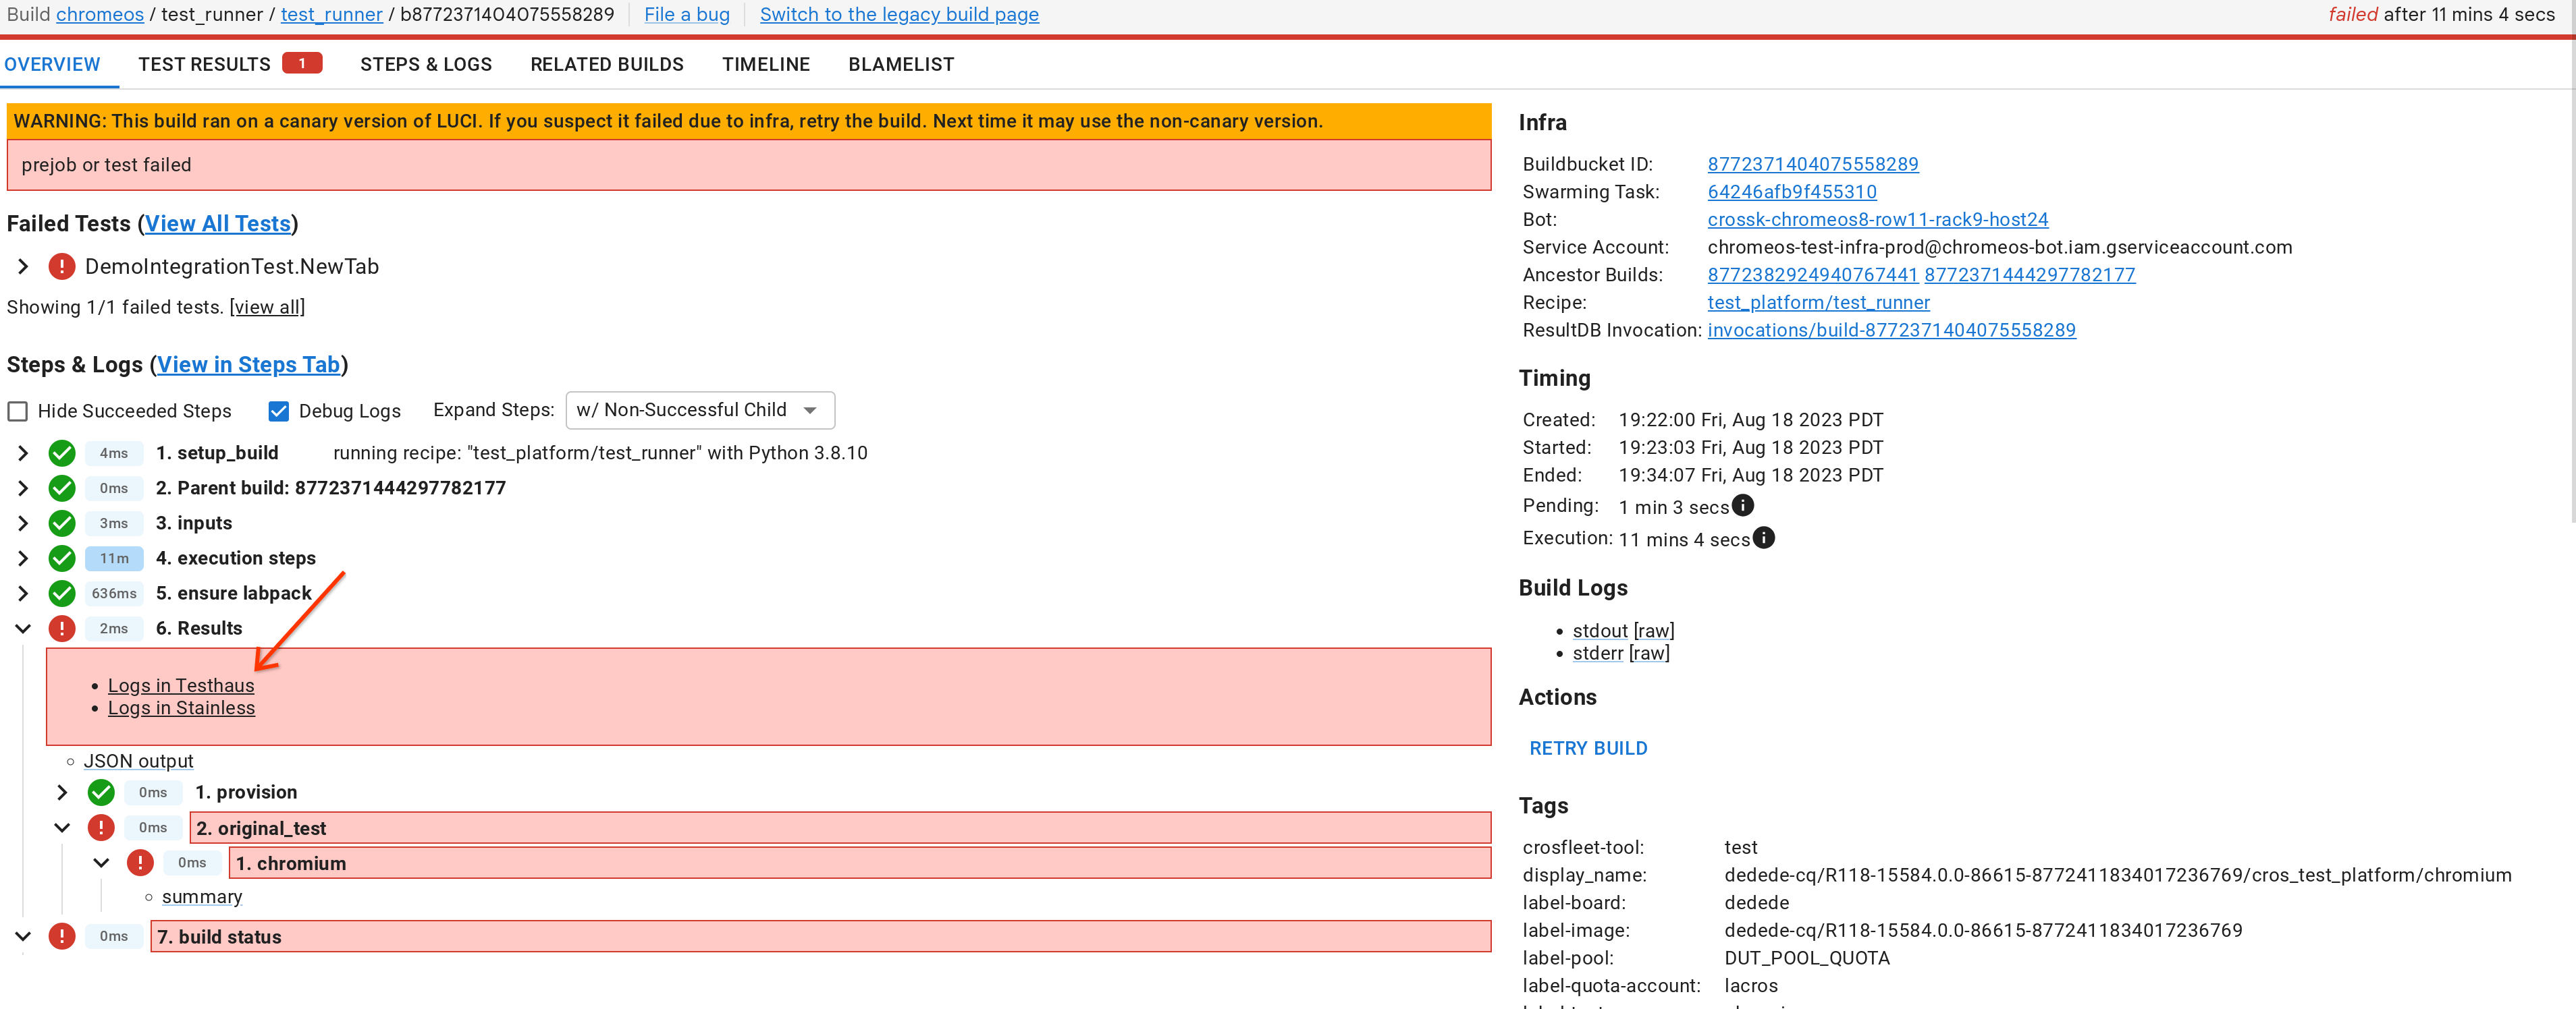Screen dimensions: 2576x1009
Task: Click the red failure icon on 7. build status
Action: [62, 937]
